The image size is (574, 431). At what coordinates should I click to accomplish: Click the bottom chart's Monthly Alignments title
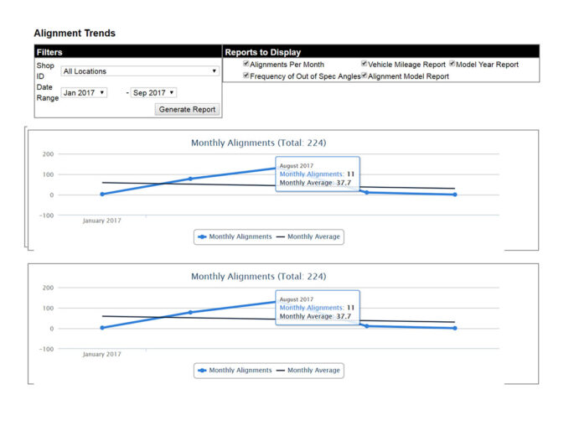point(258,276)
